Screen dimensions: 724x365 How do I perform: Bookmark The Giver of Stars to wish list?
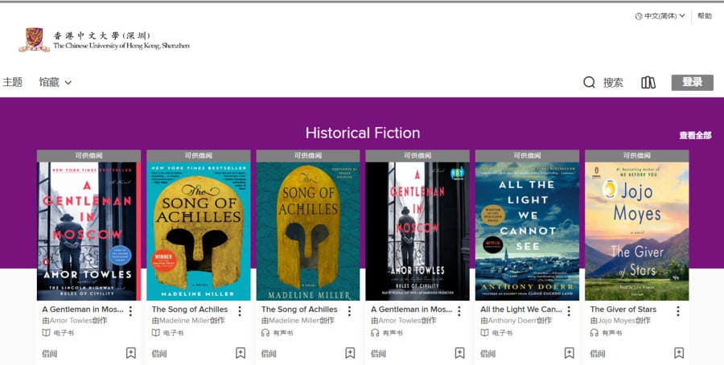(x=679, y=353)
